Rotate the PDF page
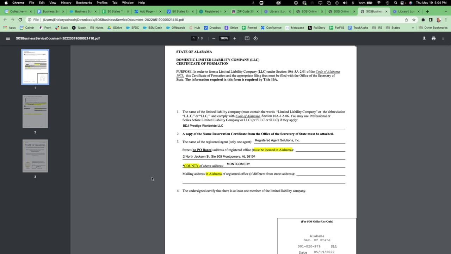Image resolution: width=451 pixels, height=254 pixels. tap(255, 38)
